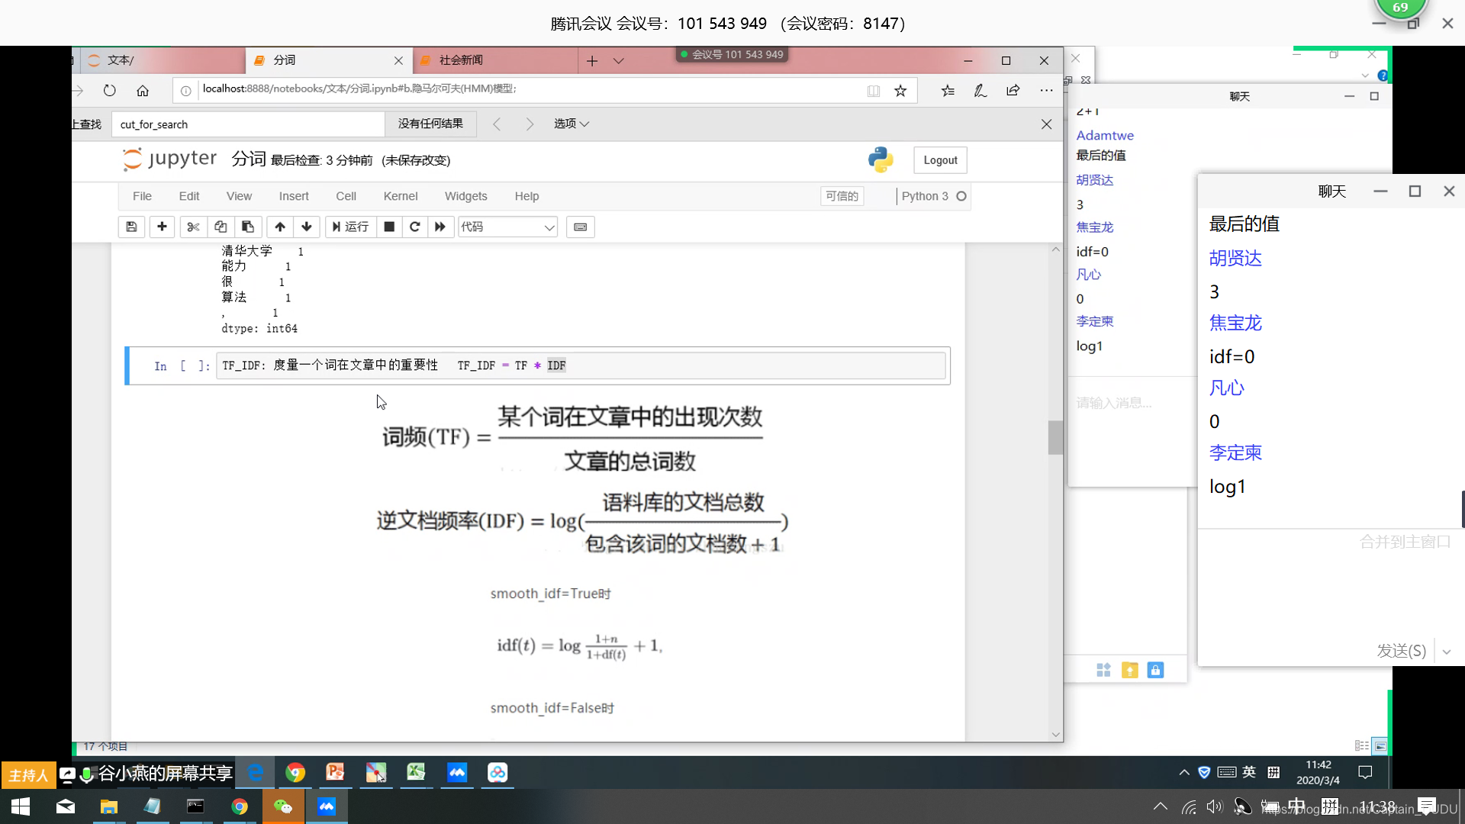Click the 可信的 trusted notebook indicator
The image size is (1465, 824).
tap(842, 196)
